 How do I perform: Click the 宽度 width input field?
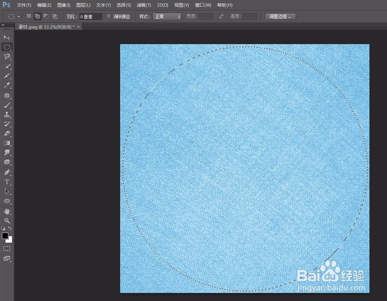205,17
